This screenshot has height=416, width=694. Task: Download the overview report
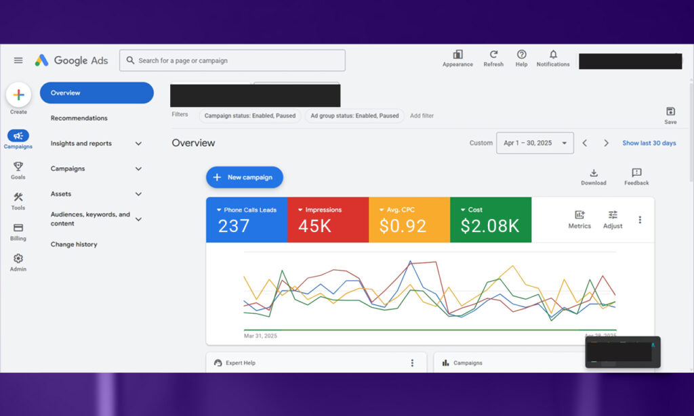[594, 177]
